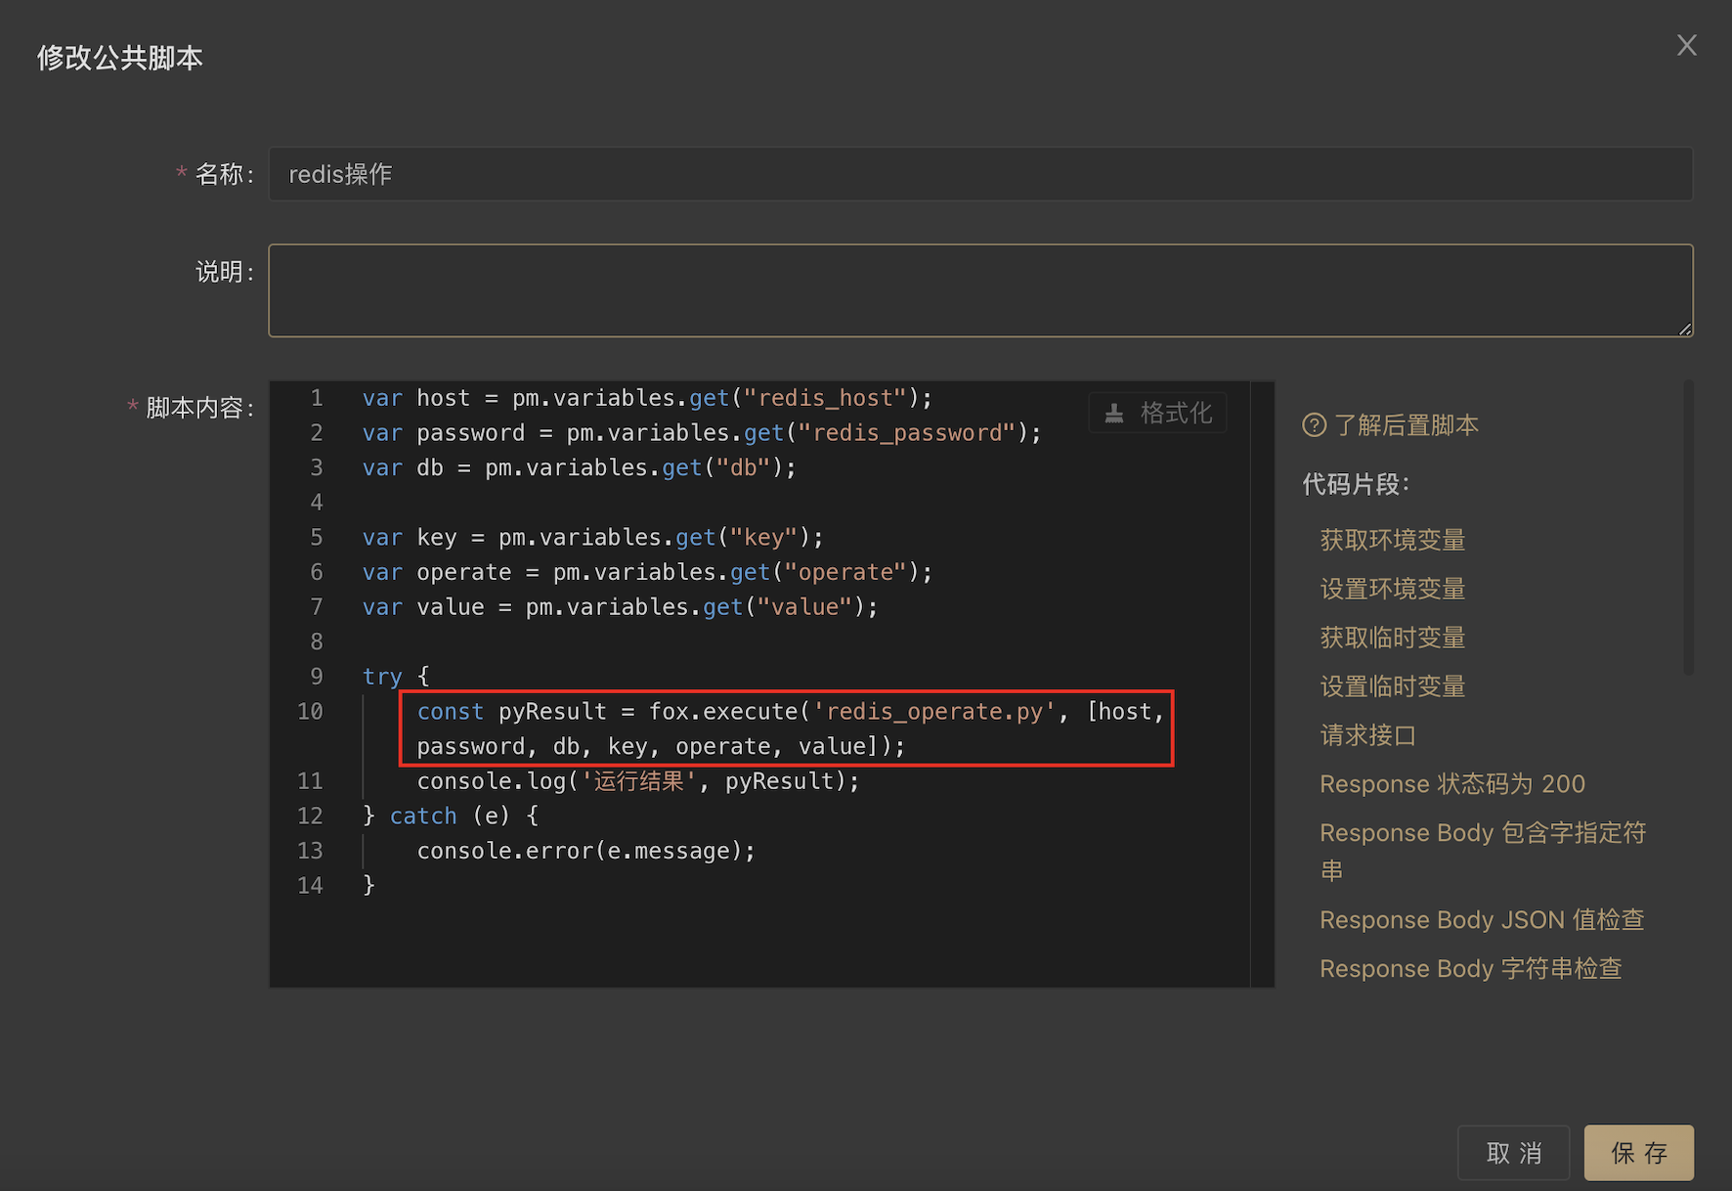Insert 获取临时变量 code snippet
Image resolution: width=1732 pixels, height=1191 pixels.
coord(1392,638)
